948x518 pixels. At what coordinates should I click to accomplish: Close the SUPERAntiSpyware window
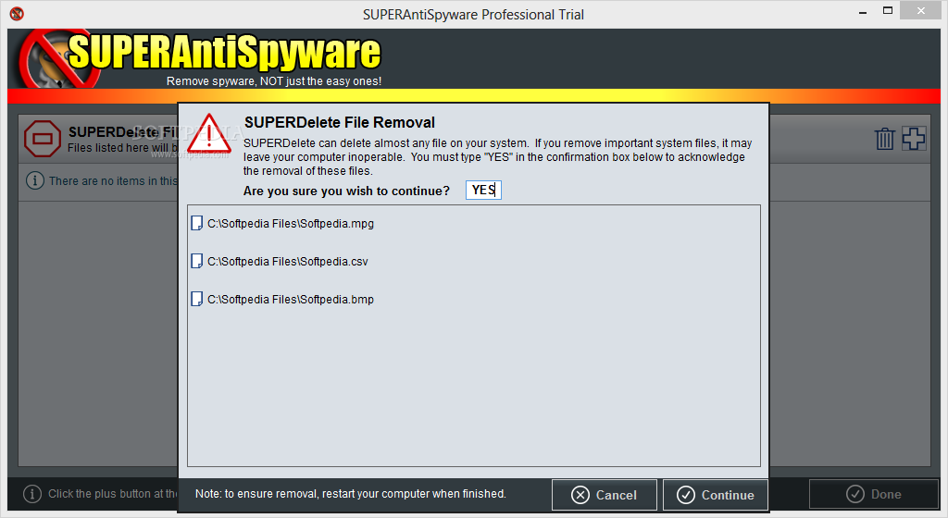point(921,10)
